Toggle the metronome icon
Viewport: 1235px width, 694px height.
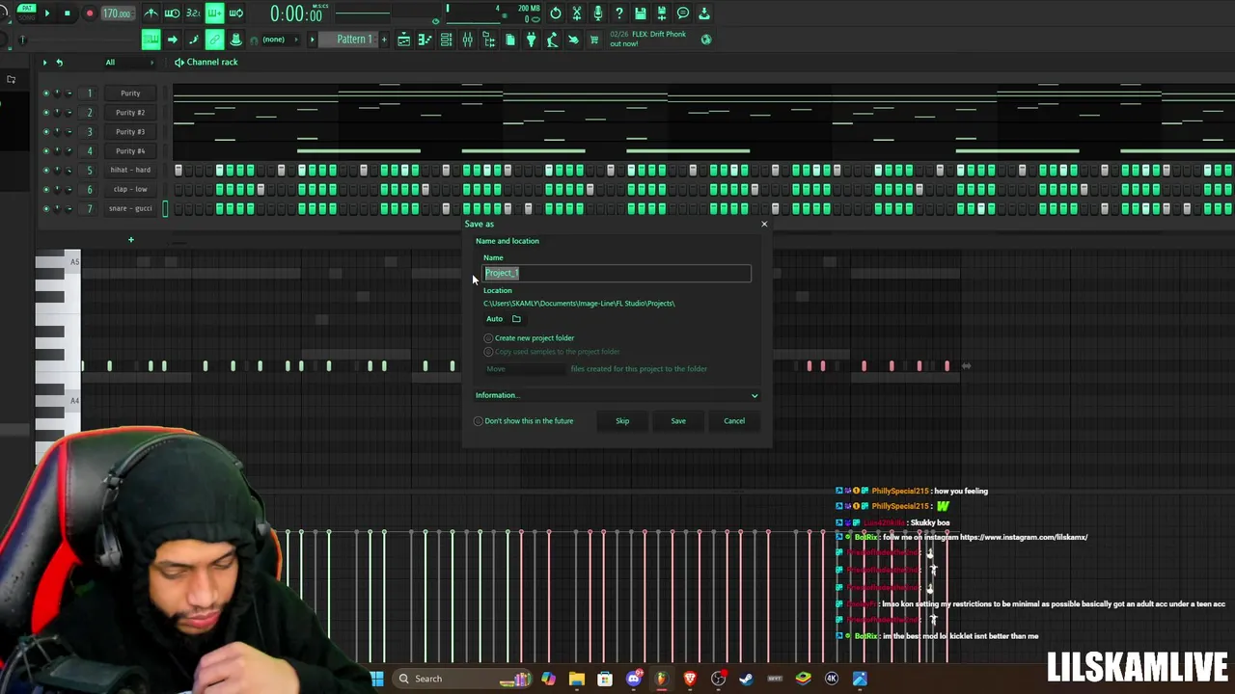click(151, 13)
